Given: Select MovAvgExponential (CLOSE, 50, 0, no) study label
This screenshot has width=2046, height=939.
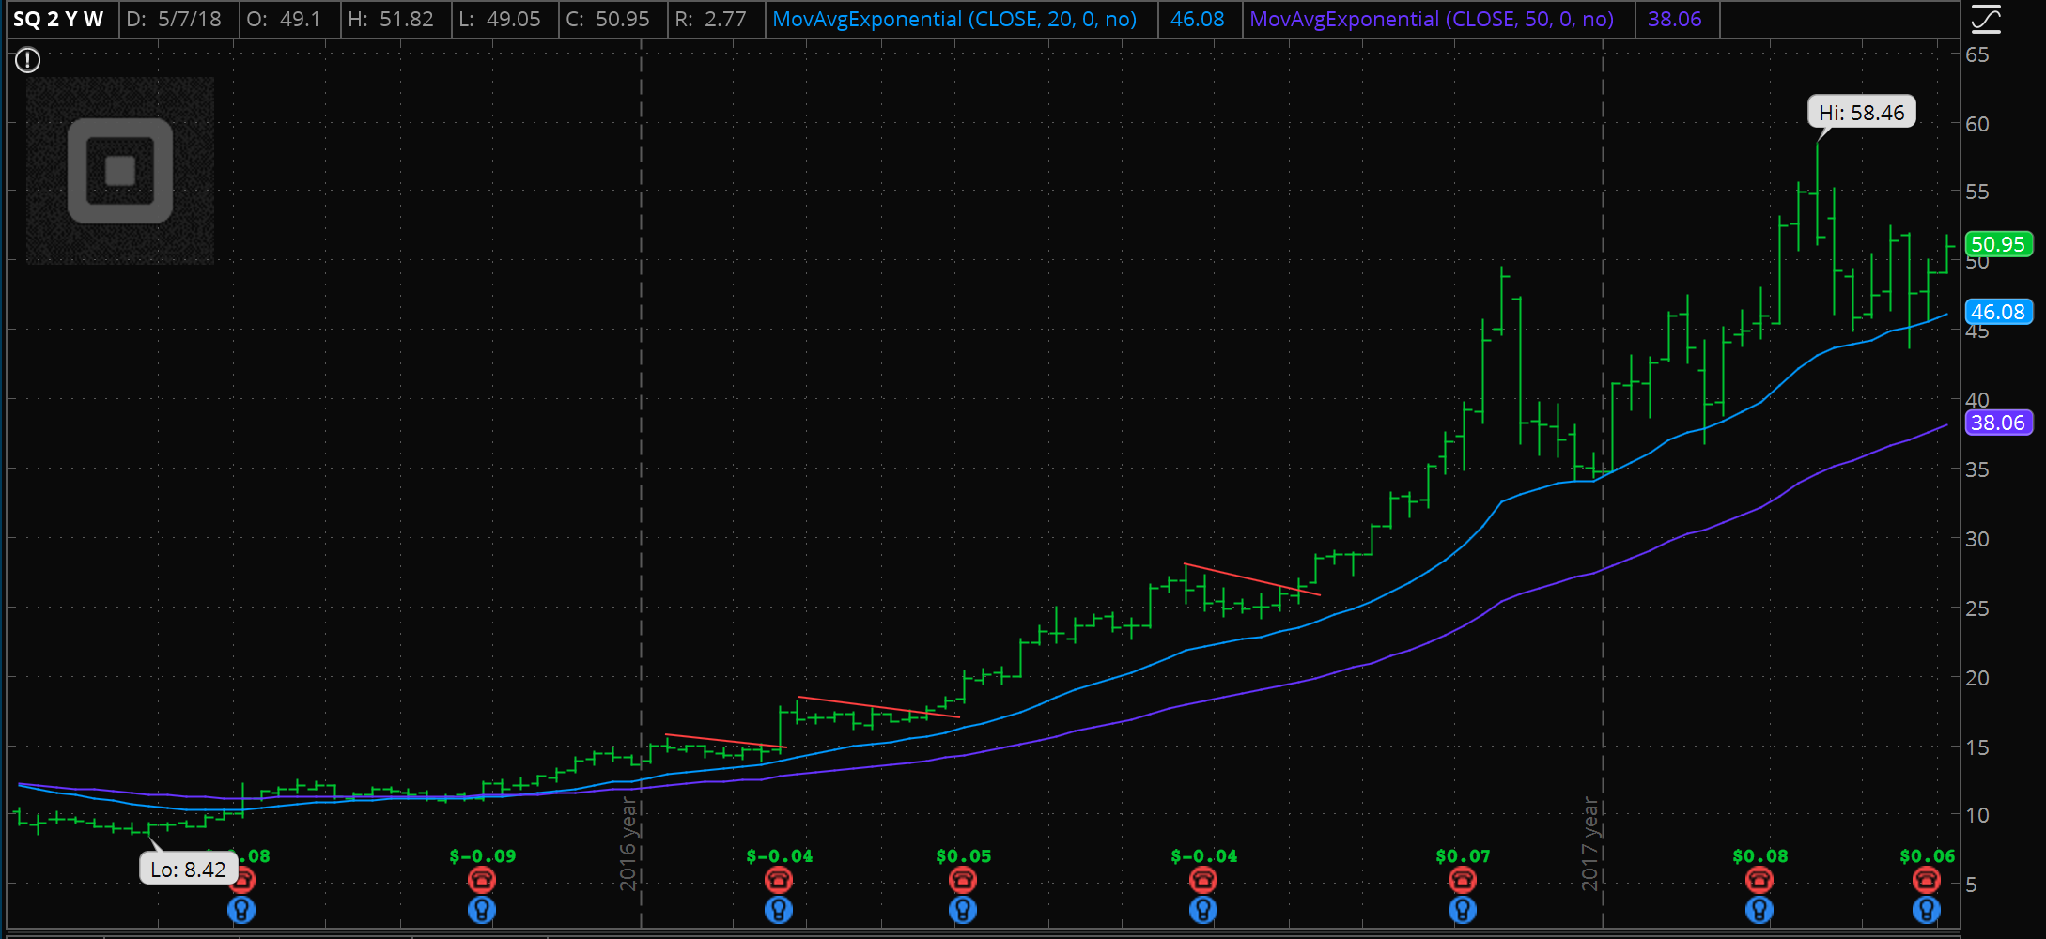Looking at the screenshot, I should point(1432,19).
